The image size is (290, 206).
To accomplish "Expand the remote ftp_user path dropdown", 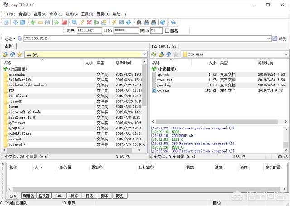I will 286,54.
